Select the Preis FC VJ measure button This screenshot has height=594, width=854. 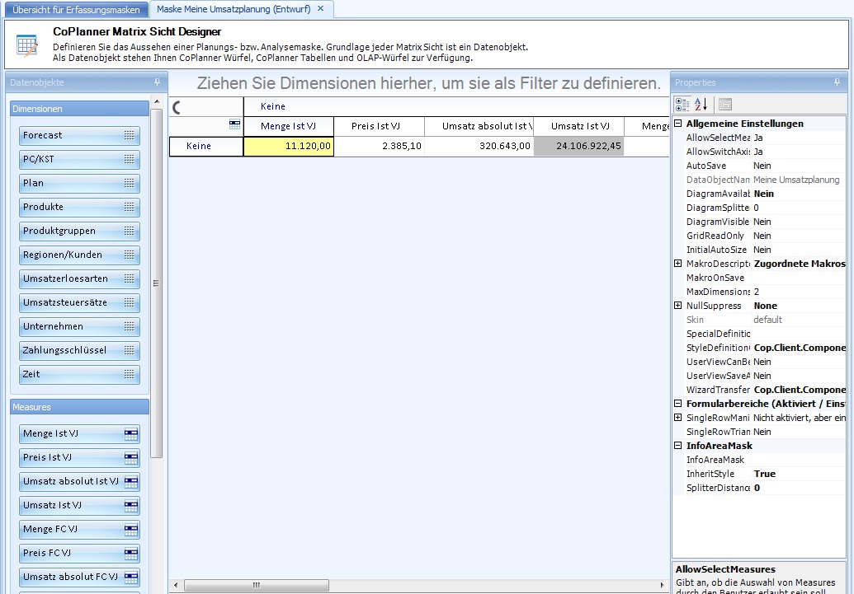[79, 554]
